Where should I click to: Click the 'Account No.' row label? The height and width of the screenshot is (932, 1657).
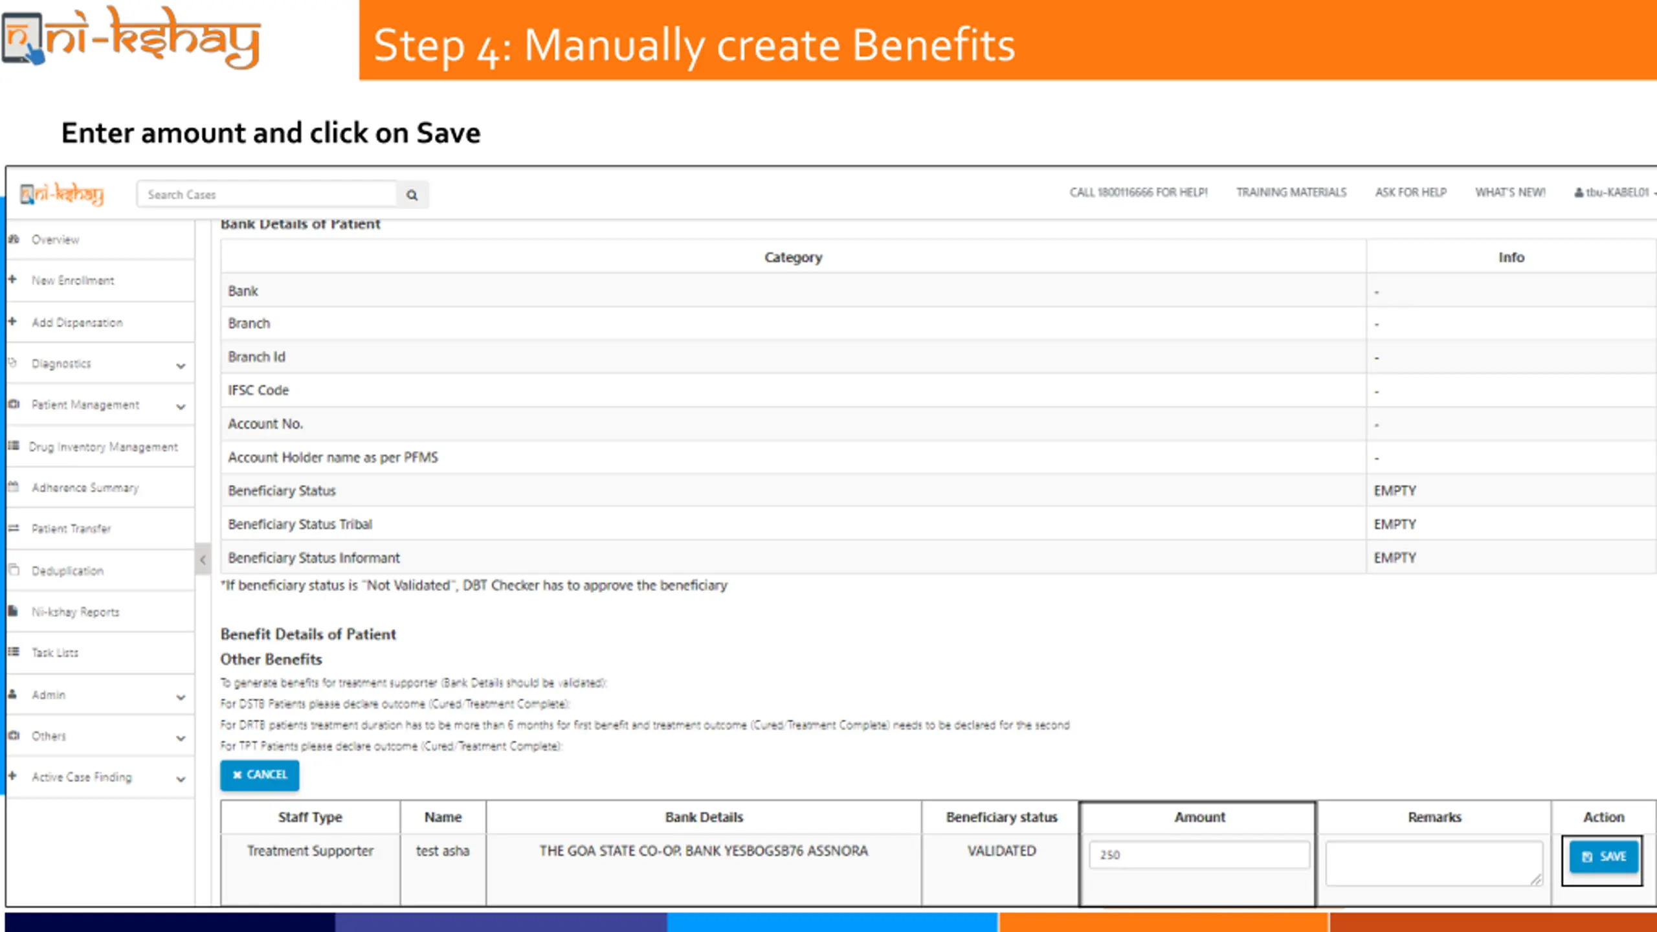pos(265,424)
